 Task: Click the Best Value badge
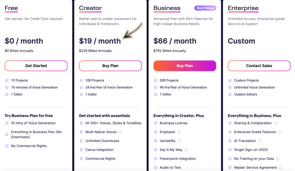[205, 8]
